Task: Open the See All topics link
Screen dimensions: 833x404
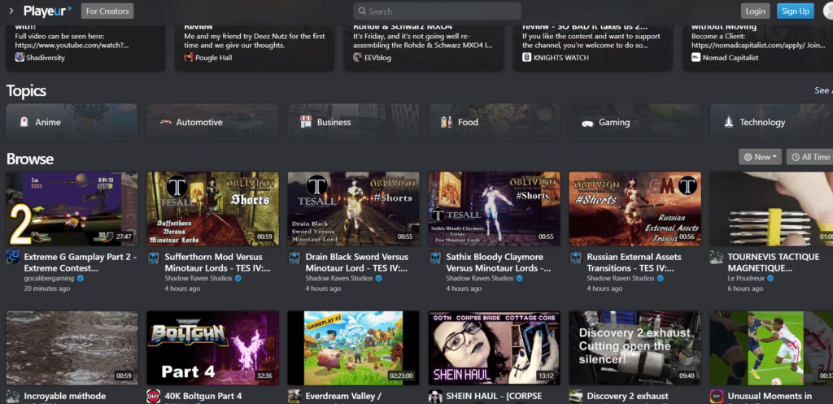Action: pos(823,91)
